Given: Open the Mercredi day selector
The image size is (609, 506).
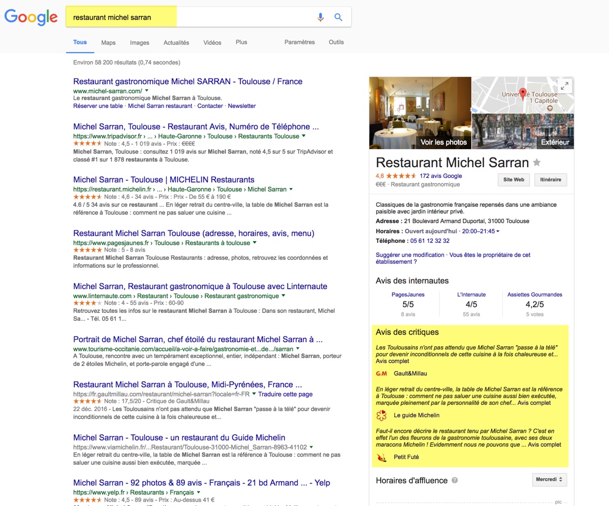Looking at the screenshot, I should tap(549, 479).
